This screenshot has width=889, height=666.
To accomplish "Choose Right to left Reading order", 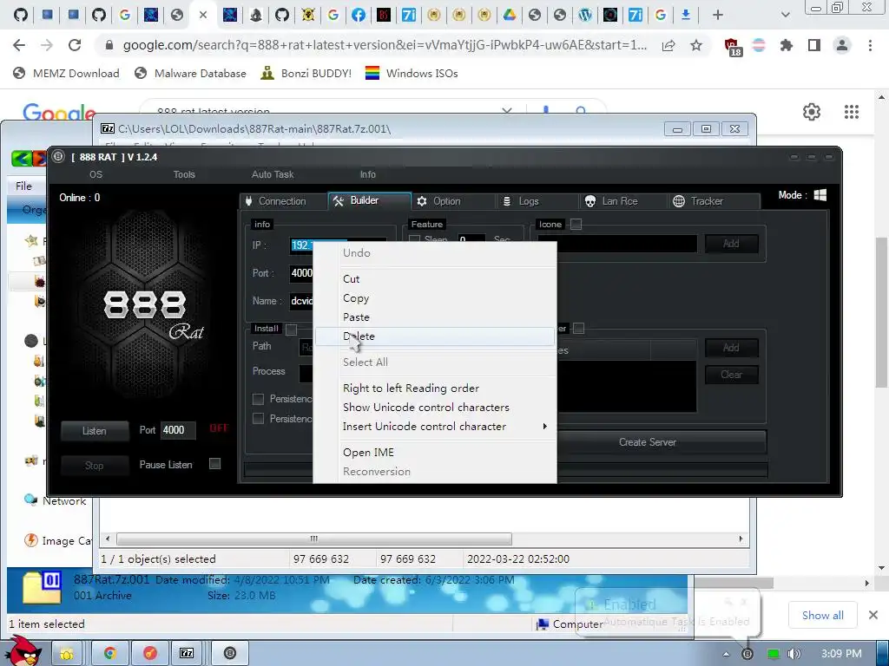I will 435,388.
